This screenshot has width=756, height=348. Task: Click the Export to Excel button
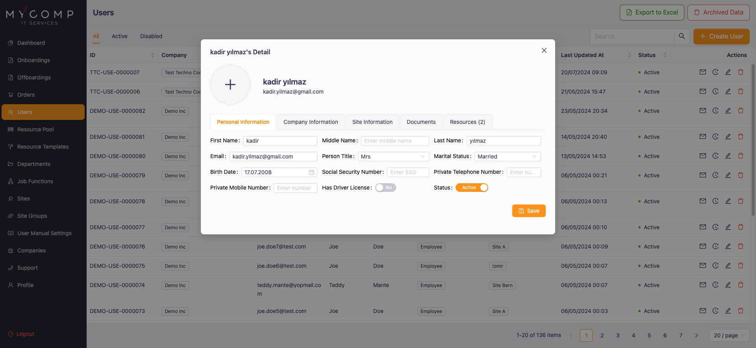[x=652, y=13]
